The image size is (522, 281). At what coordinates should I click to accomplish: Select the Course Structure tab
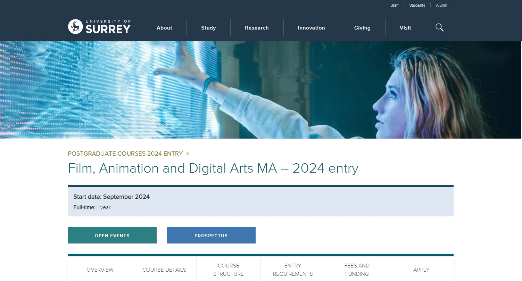coord(229,270)
